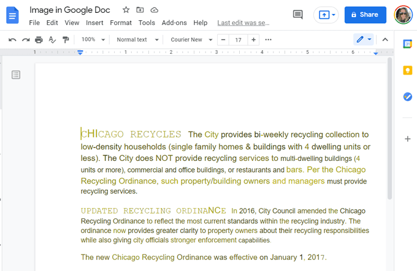The width and height of the screenshot is (417, 271).
Task: Open comment history speech bubble
Action: click(x=298, y=15)
